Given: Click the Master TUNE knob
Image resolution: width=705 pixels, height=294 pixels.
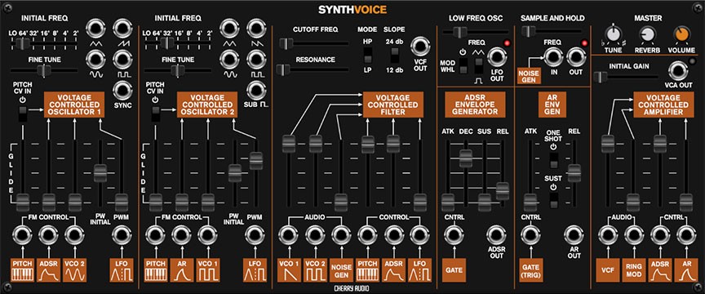Looking at the screenshot, I should pos(613,34).
